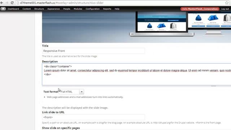Click the 'Web page addresses' tip text
Image resolution: width=231 pixels, height=130 pixels.
(85, 97)
